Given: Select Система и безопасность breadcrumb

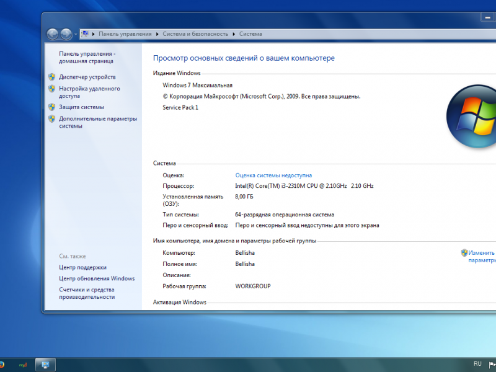Looking at the screenshot, I should 195,34.
